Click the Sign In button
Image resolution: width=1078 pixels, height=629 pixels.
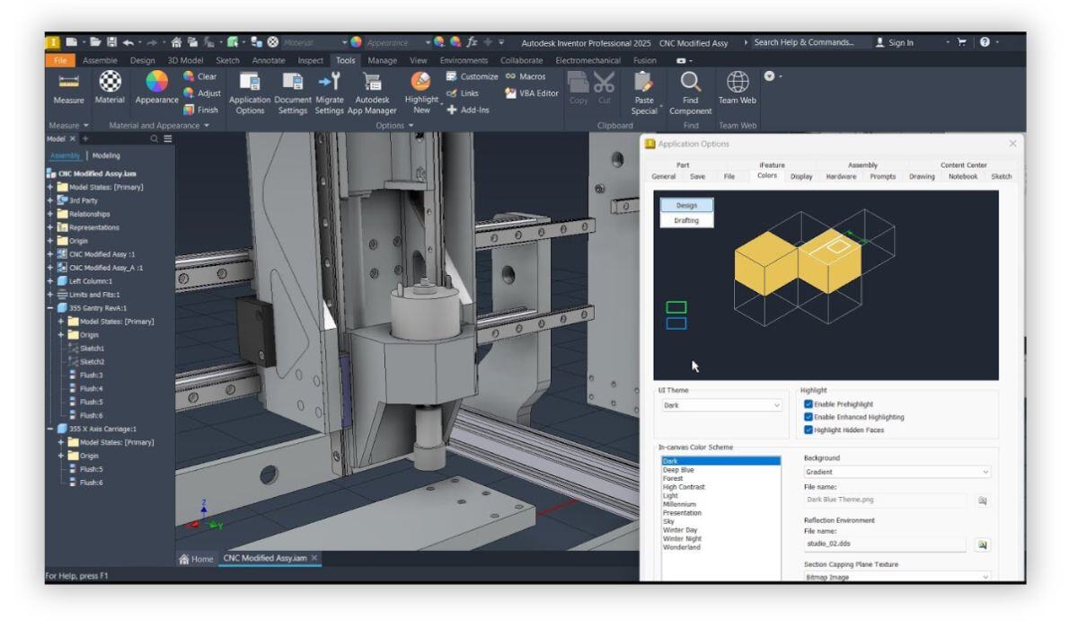[893, 42]
